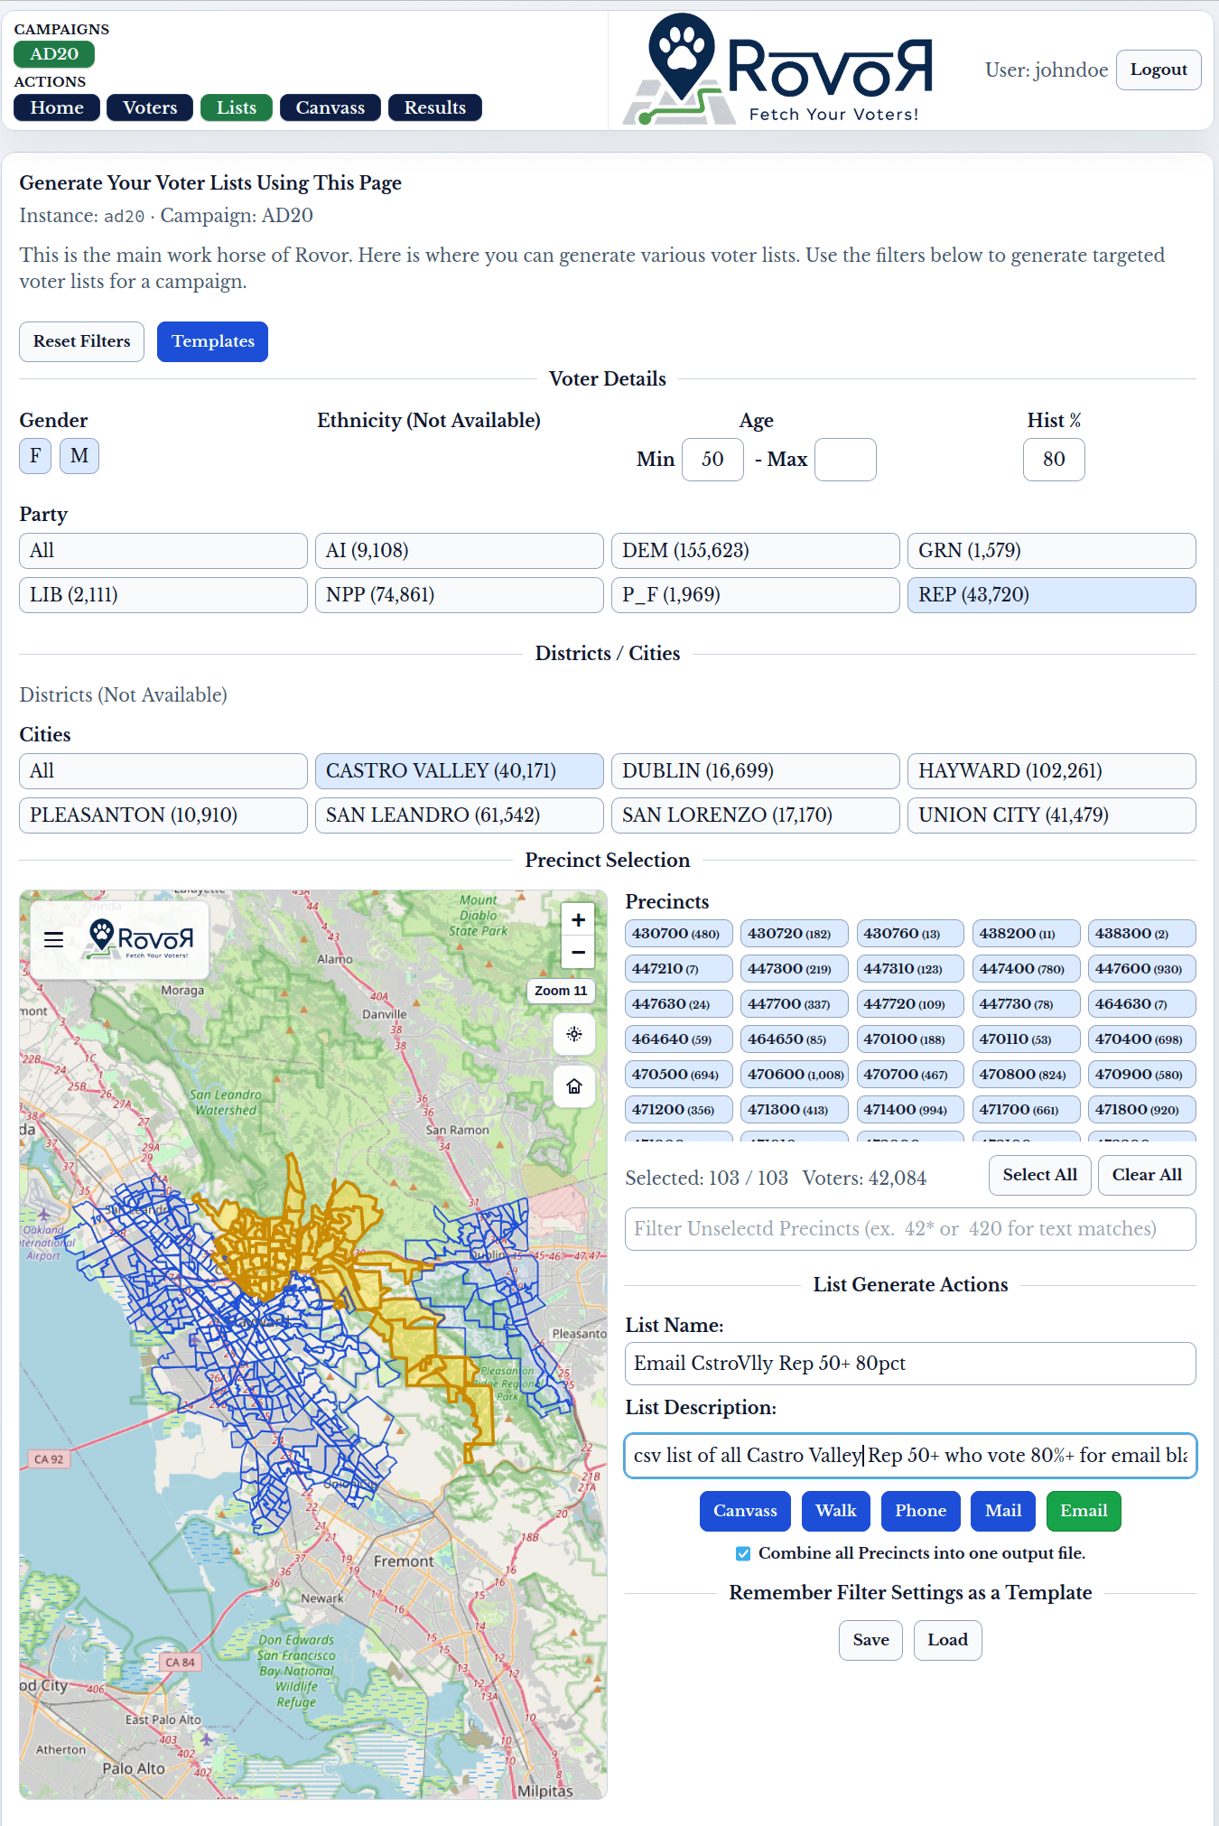Zoom in on the precinct map

pos(578,920)
